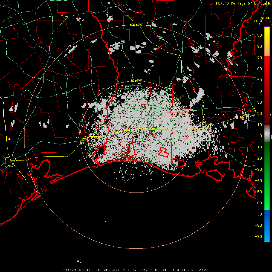Click the 50 value on the velocity scale
272x272 pixels.
coord(260,80)
